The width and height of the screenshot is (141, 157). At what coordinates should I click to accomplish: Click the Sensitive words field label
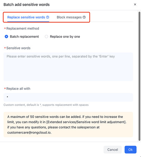(x=18, y=48)
